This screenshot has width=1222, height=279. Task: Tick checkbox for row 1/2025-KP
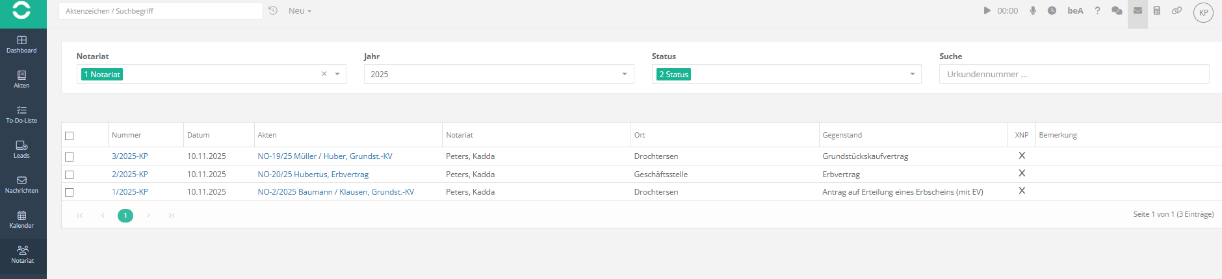(70, 193)
